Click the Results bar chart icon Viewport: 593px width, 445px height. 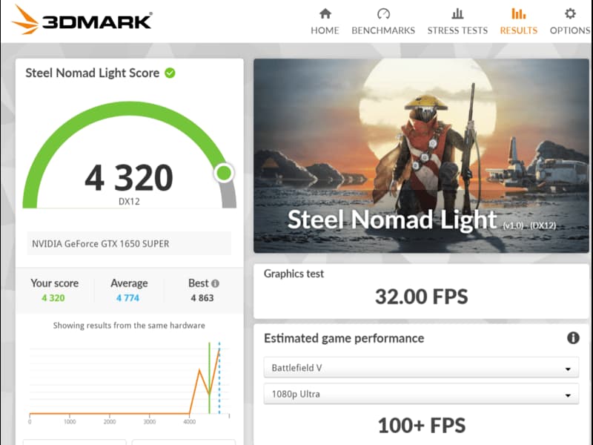(518, 13)
